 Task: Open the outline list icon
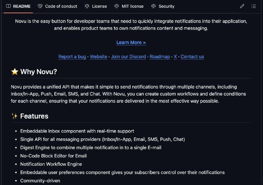click(253, 6)
